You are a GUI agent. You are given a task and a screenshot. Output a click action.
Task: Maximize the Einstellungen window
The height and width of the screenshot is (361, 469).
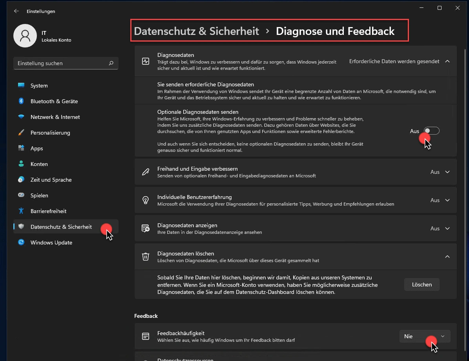click(x=440, y=8)
